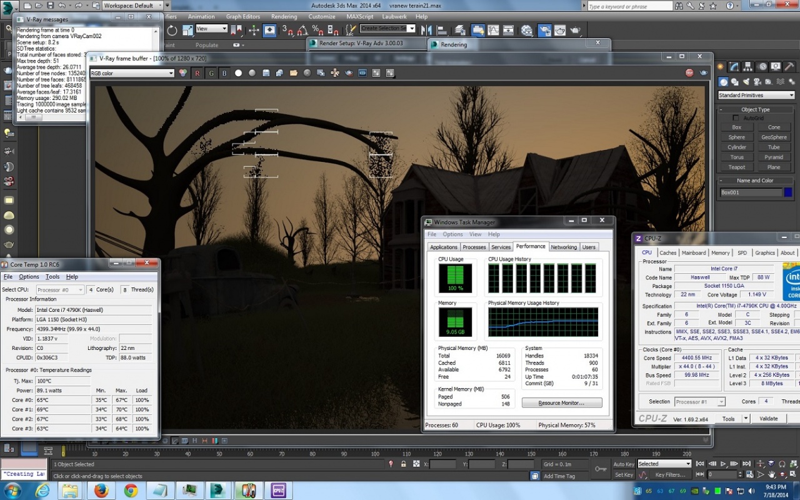Screen dimensions: 800x500
Task: Open Options menu in Task Manager
Action: tap(453, 234)
